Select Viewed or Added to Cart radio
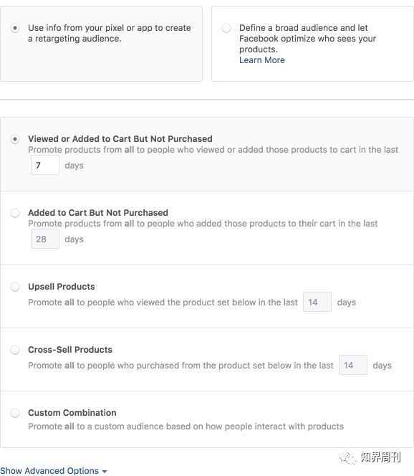414x476 pixels. 15,139
